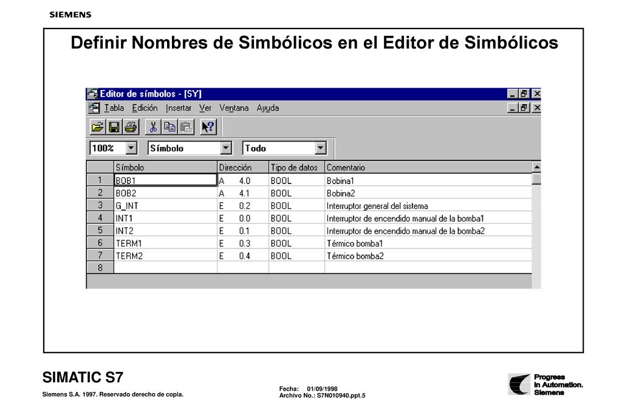Click the 'Térmico bomba2' comment cell
The height and width of the screenshot is (401, 622).
[428, 256]
